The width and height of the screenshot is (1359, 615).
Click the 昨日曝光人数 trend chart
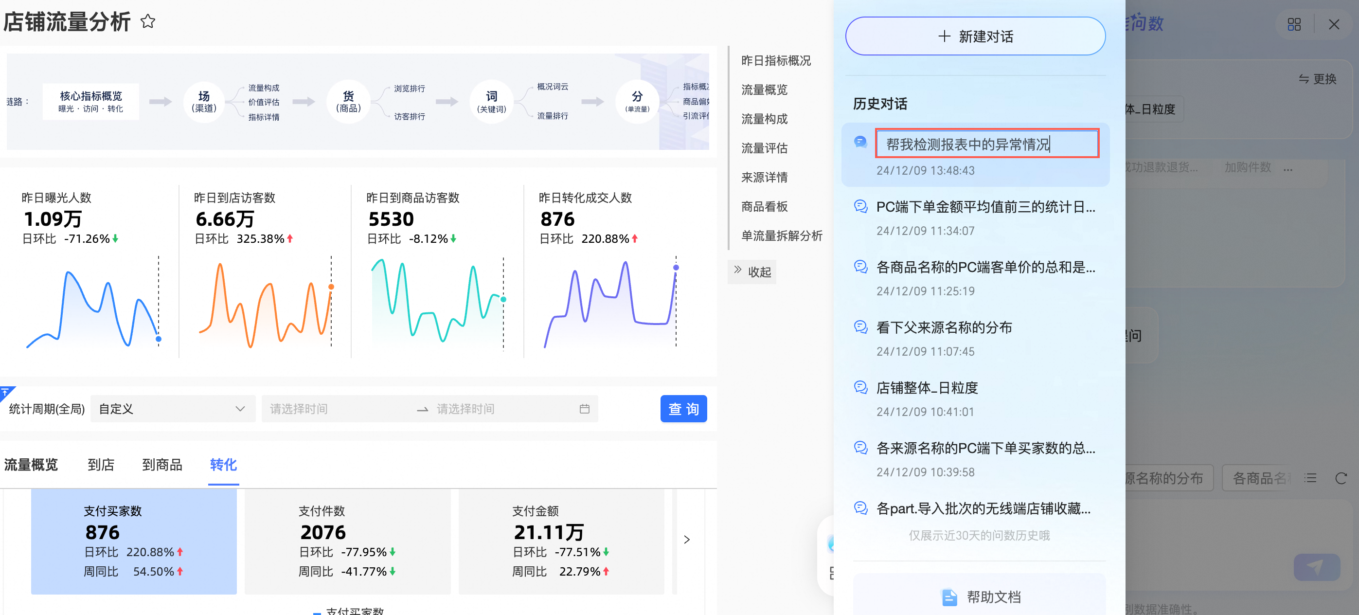pos(93,303)
